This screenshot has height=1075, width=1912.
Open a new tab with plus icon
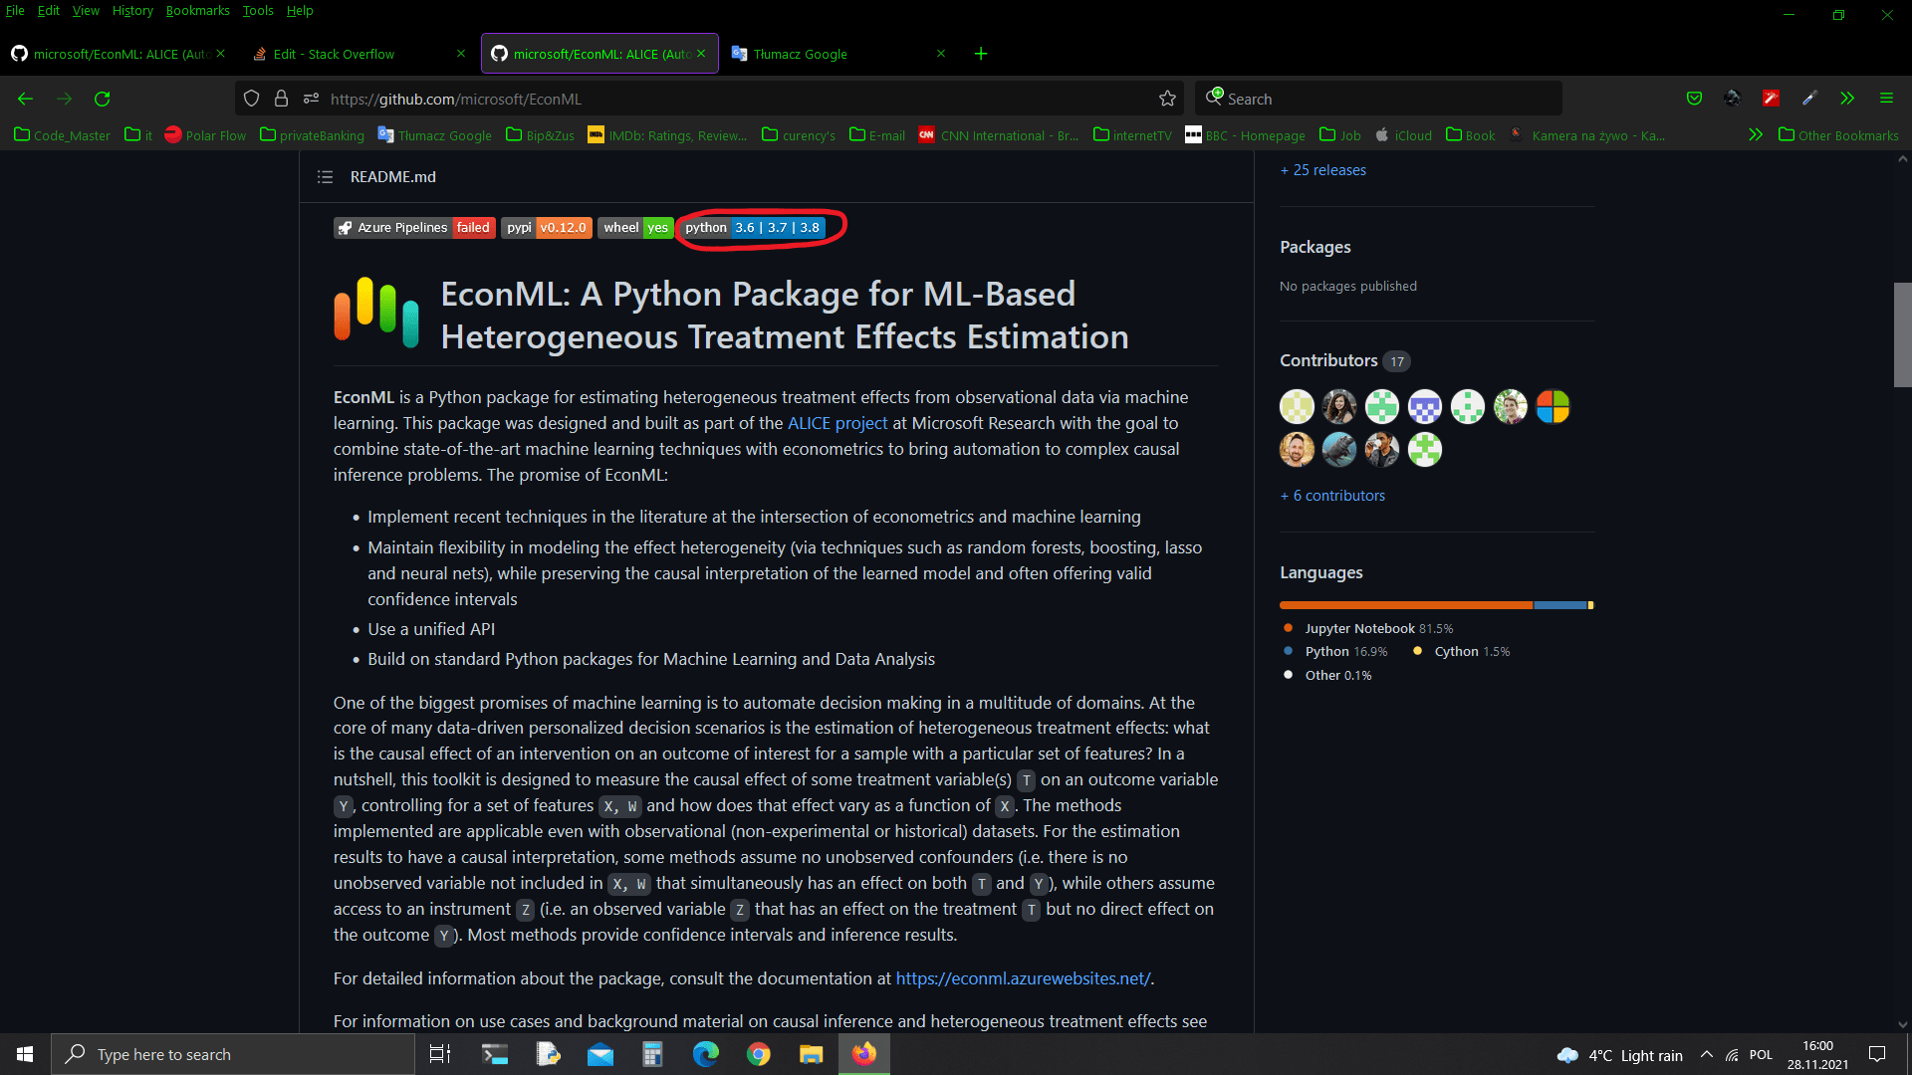(x=981, y=54)
